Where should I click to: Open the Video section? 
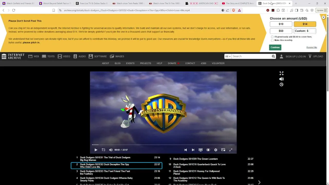point(64,56)
